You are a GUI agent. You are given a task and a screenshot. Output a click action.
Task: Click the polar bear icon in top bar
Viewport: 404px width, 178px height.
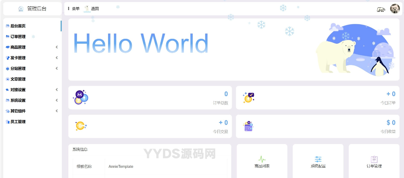coord(381,9)
